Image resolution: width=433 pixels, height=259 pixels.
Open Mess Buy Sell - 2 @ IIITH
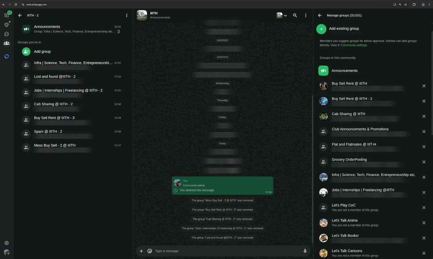click(73, 147)
